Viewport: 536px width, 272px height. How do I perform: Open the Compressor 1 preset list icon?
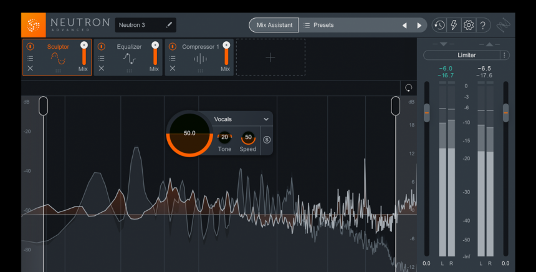point(172,58)
